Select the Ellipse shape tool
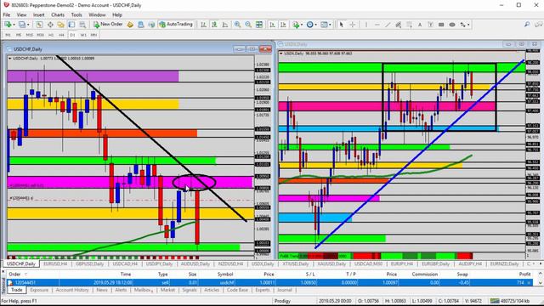The width and height of the screenshot is (544, 306). [452, 25]
